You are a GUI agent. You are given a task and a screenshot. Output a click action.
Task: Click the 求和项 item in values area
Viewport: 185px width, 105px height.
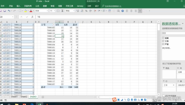click(x=181, y=85)
